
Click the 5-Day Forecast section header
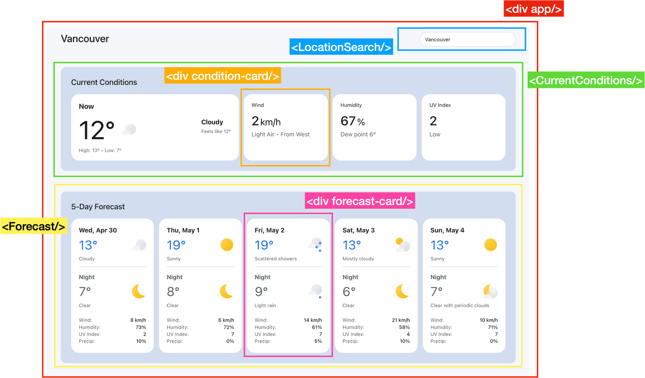tap(98, 206)
